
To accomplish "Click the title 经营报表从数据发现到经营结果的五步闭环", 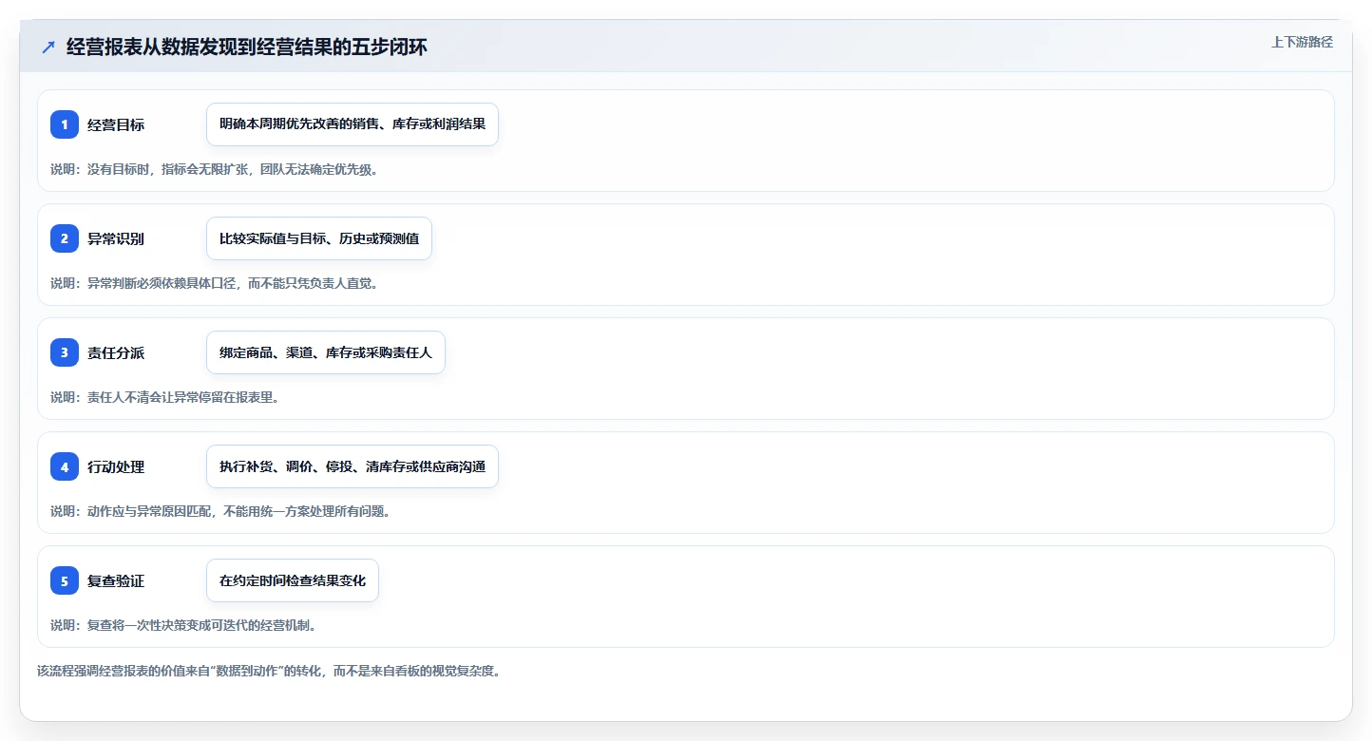I will point(247,47).
